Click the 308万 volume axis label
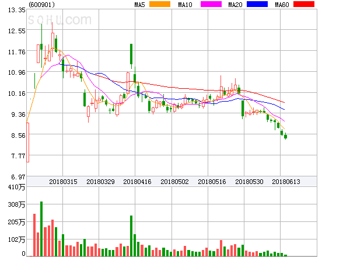Image resolution: width=350 pixels, height=257 pixels. (16, 204)
